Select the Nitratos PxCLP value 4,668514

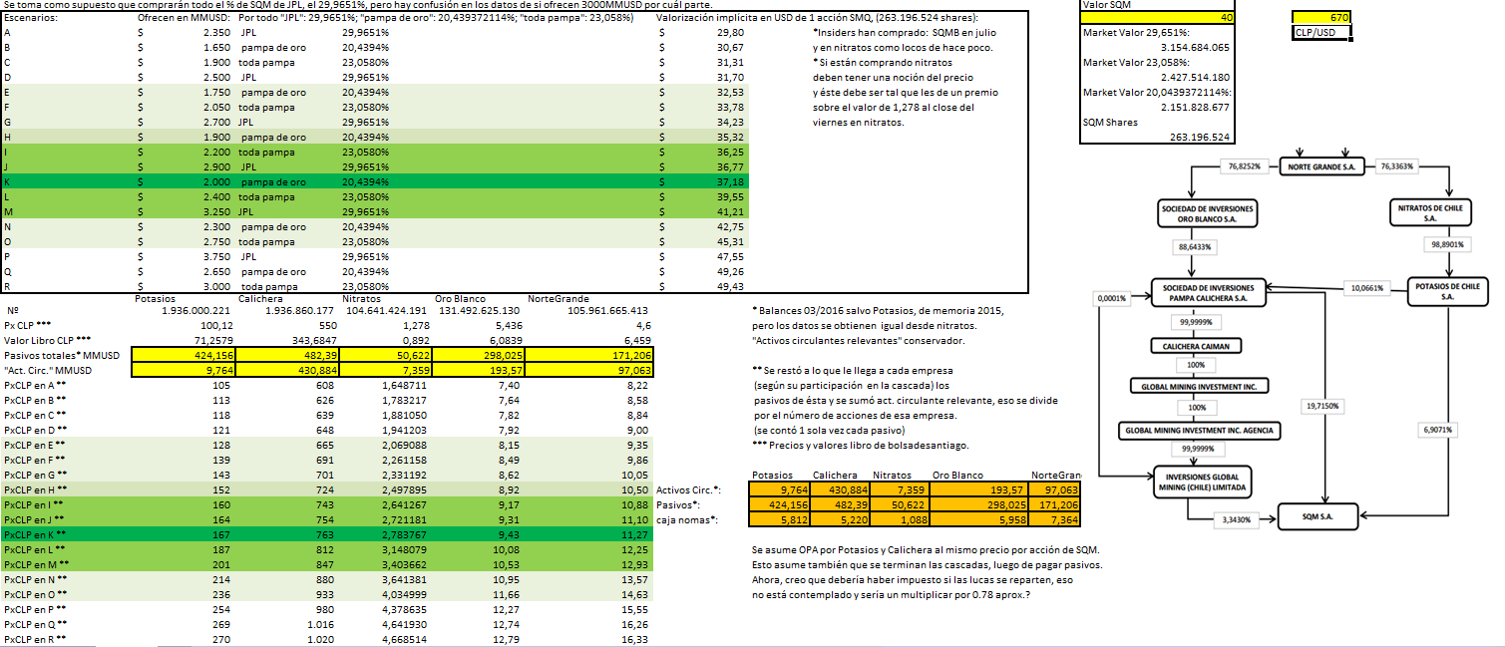point(404,639)
